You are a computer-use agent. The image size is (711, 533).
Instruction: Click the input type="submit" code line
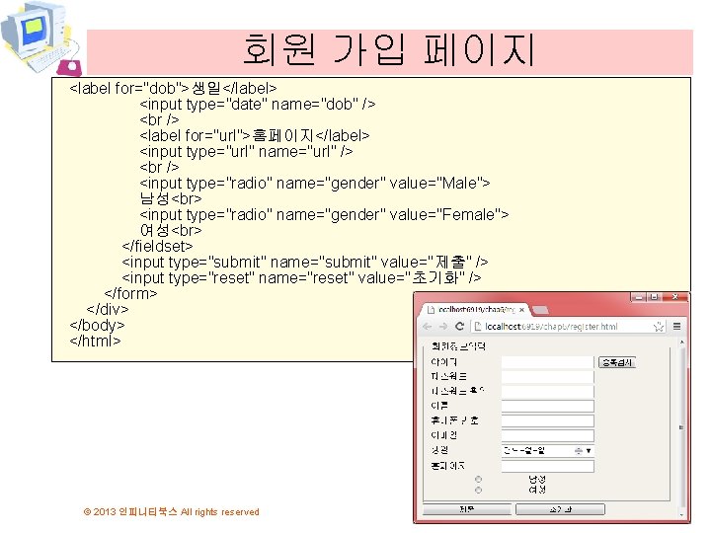tap(305, 262)
